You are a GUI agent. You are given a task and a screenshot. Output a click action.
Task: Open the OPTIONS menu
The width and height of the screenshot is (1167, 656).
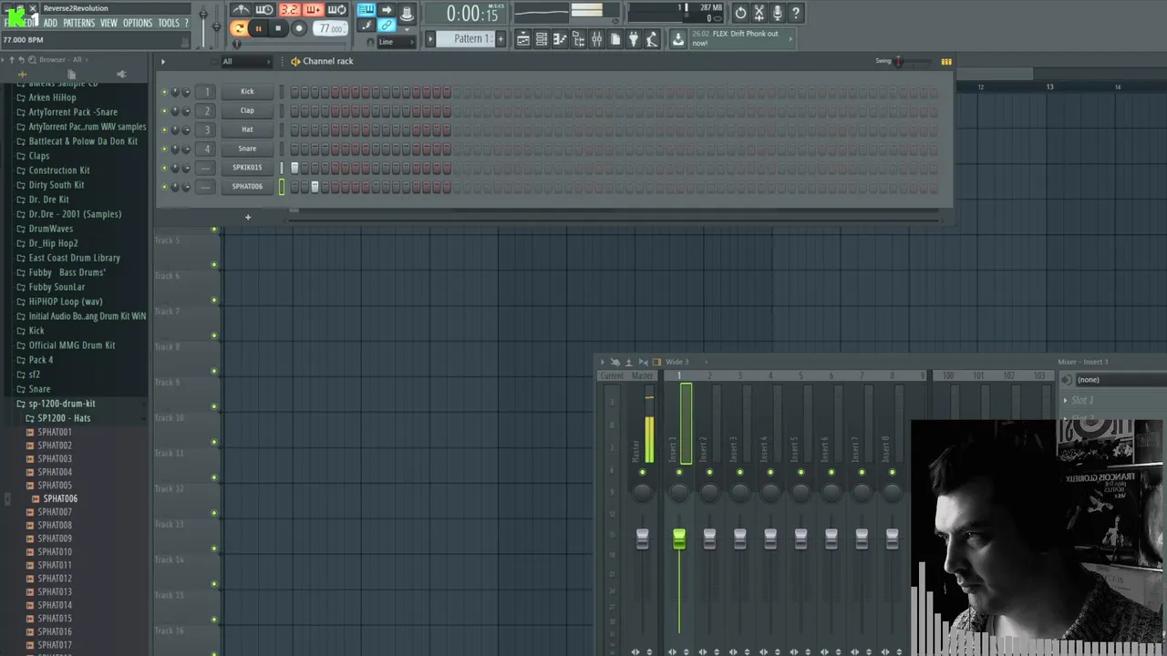tap(138, 23)
